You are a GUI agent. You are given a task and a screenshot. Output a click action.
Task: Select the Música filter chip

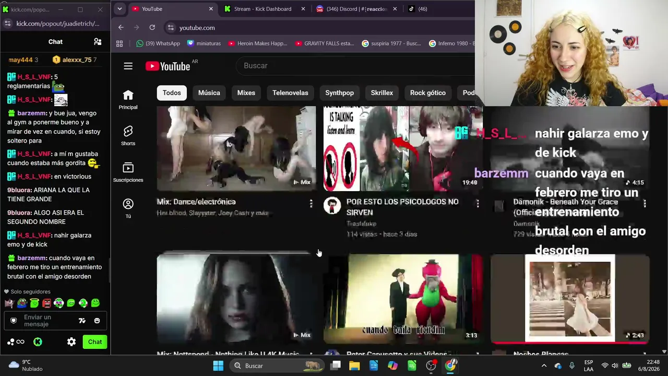click(209, 93)
